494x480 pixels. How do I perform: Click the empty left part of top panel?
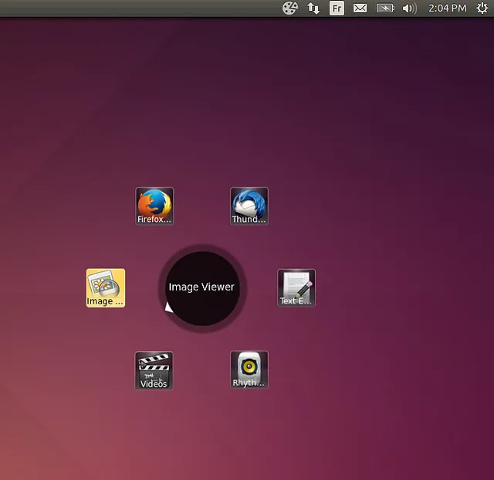tap(116, 8)
